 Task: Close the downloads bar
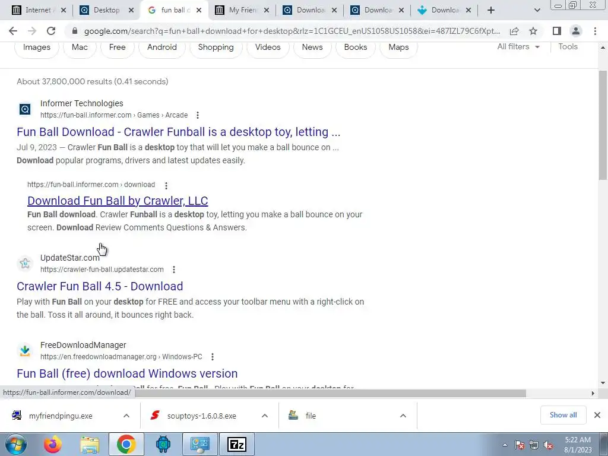coord(597,415)
